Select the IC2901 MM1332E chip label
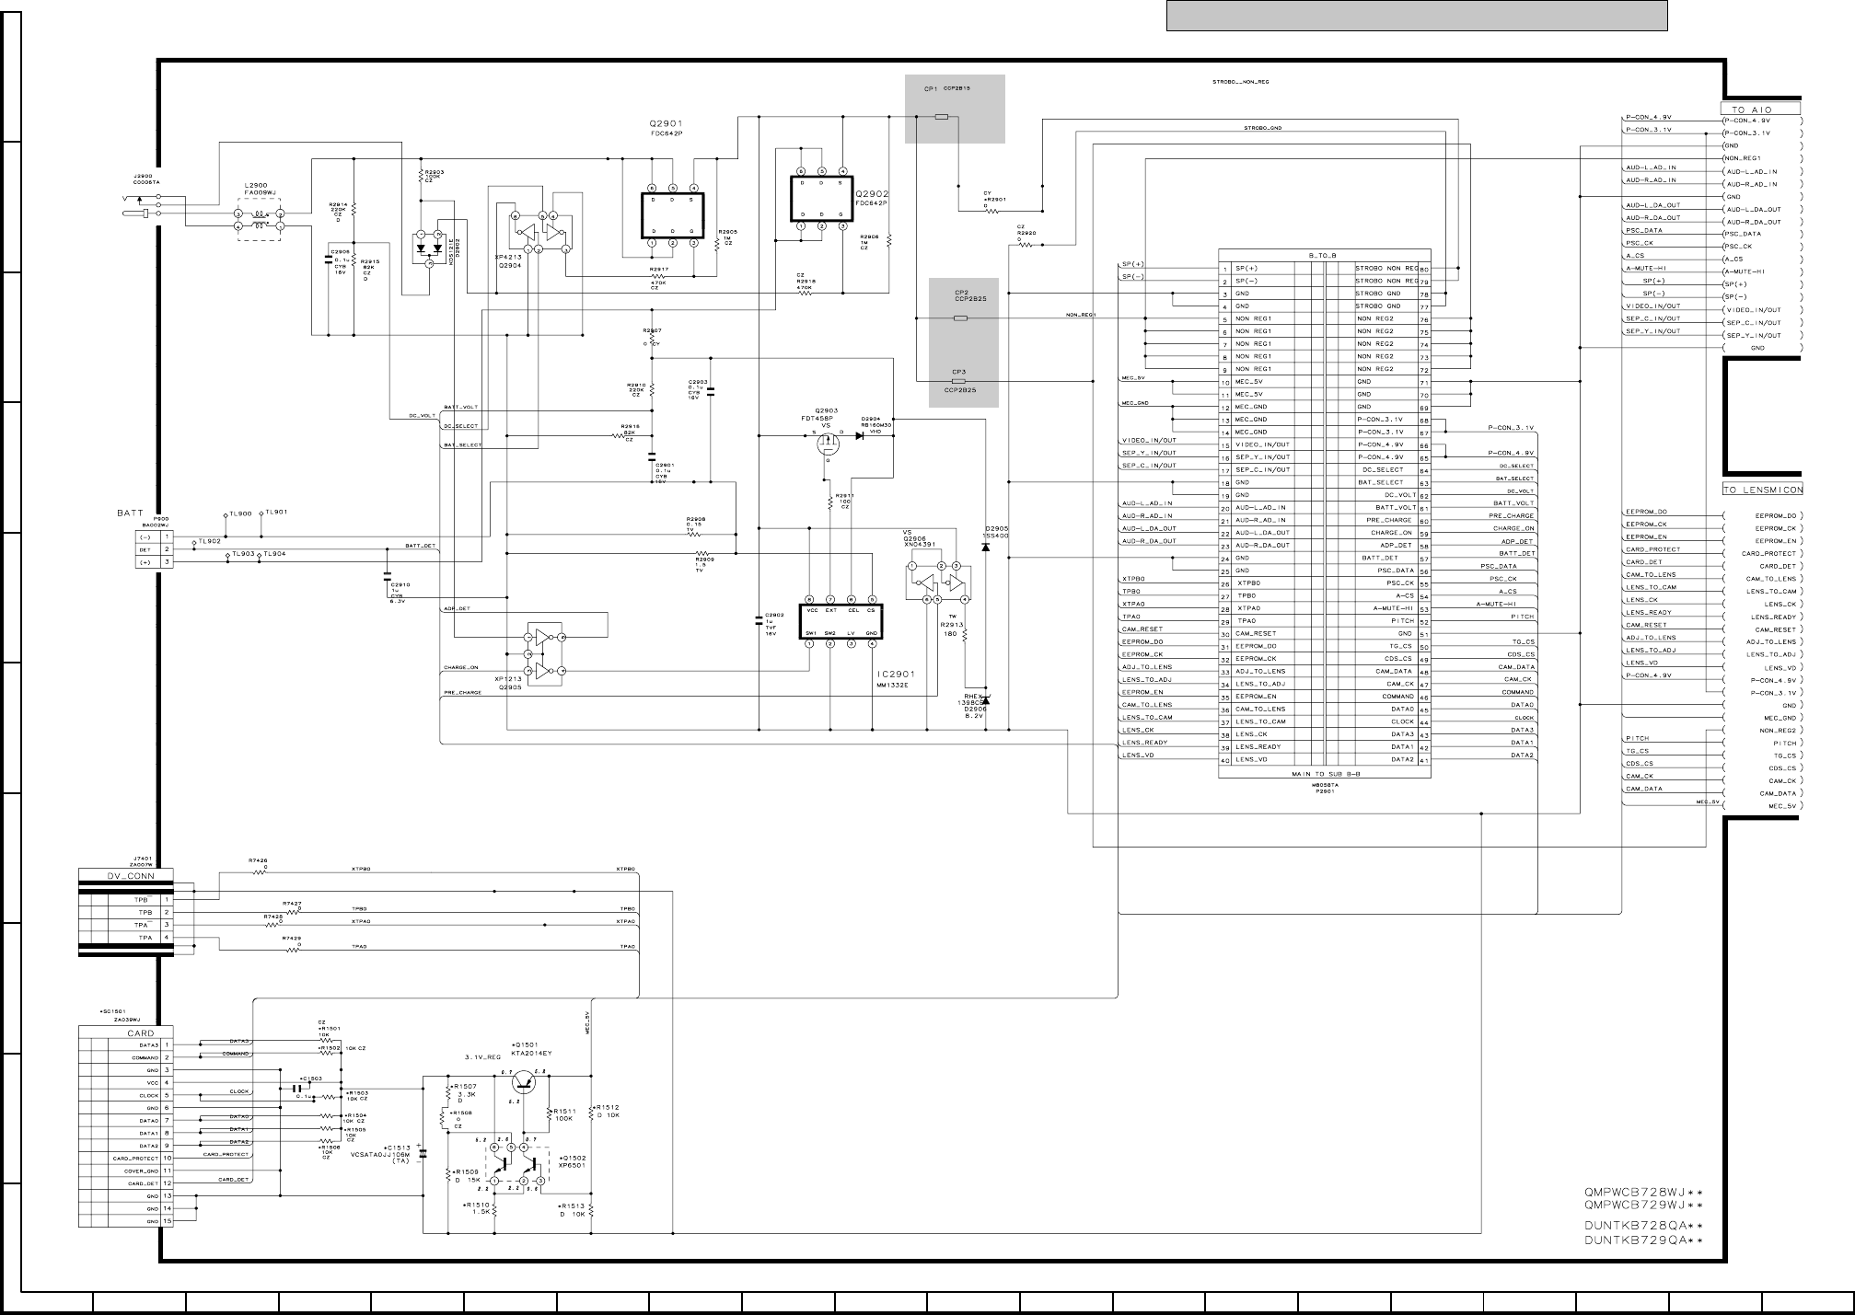Image resolution: width=1855 pixels, height=1315 pixels. point(896,679)
